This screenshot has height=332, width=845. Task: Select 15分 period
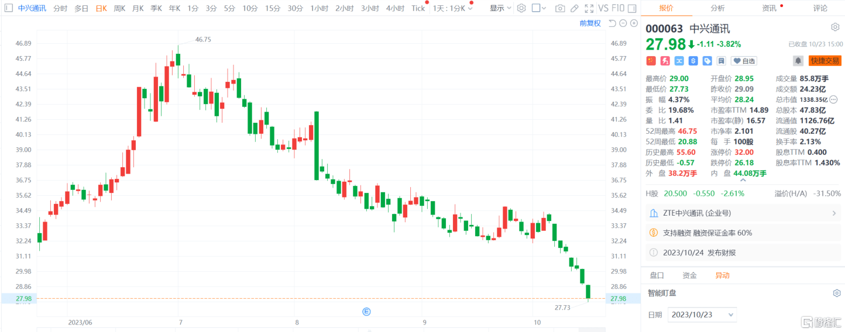272,9
